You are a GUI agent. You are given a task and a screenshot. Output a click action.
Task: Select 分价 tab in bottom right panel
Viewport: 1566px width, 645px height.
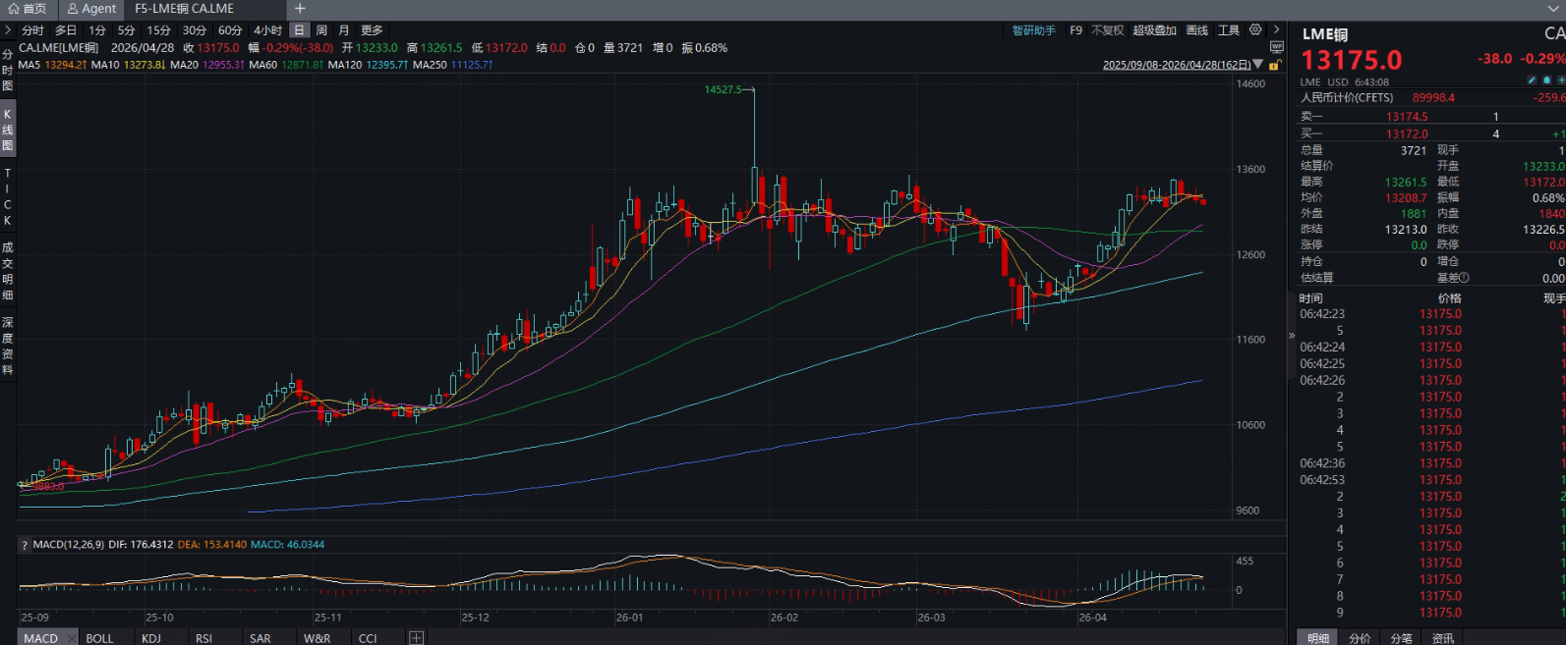point(1360,638)
